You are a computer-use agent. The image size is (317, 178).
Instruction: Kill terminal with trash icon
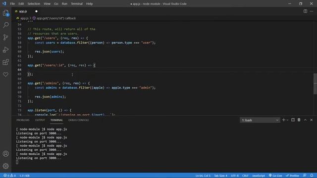tap(299, 120)
